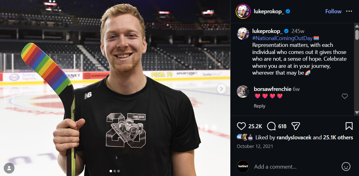Like the post with heart icon
The image size is (359, 176).
(241, 126)
